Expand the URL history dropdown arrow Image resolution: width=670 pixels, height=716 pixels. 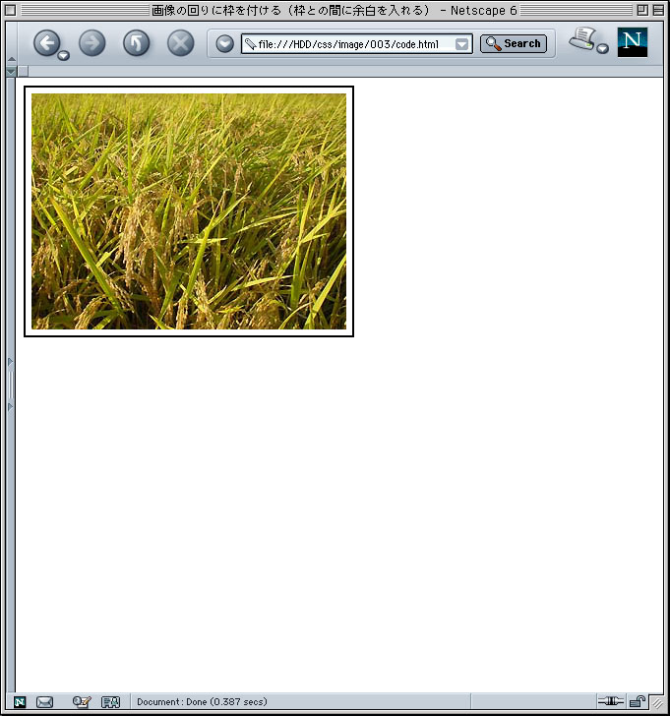click(461, 44)
